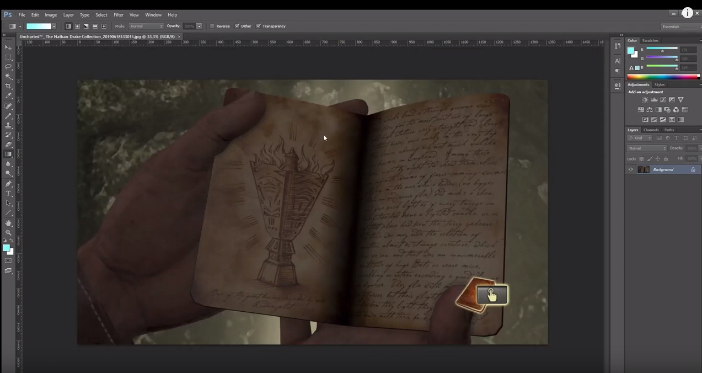This screenshot has width=702, height=373.
Task: Close the Uncharted document tab
Action: pyautogui.click(x=179, y=36)
